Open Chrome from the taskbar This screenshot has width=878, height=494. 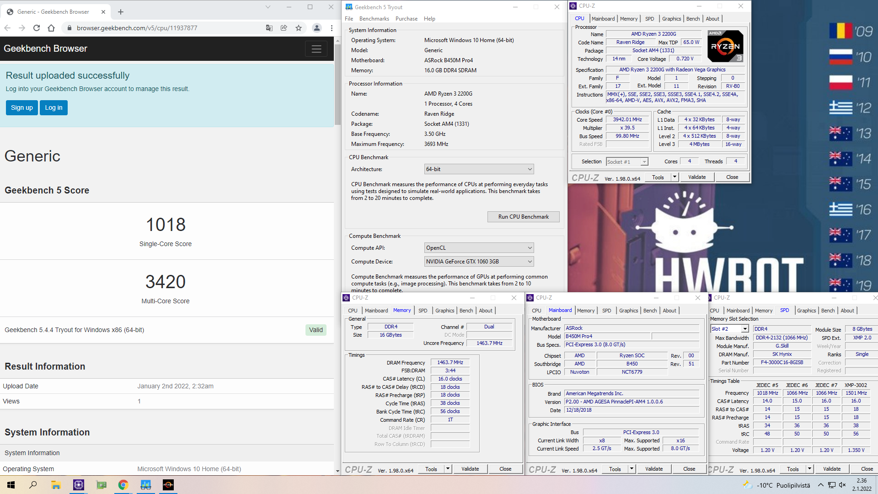pos(123,485)
